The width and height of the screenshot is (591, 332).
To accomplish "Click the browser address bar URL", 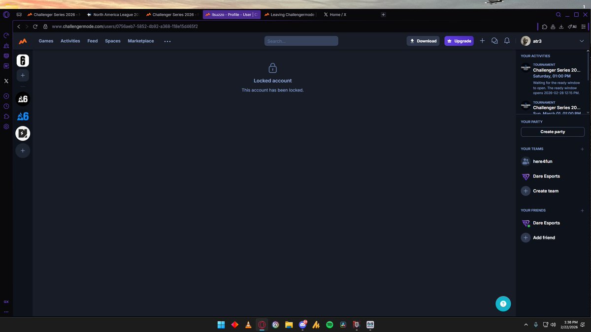I will [x=125, y=27].
